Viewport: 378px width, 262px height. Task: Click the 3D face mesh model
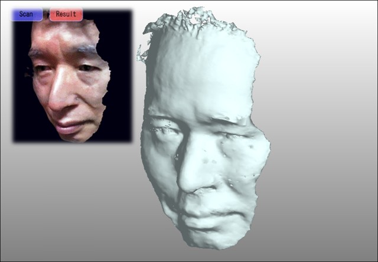point(204,129)
